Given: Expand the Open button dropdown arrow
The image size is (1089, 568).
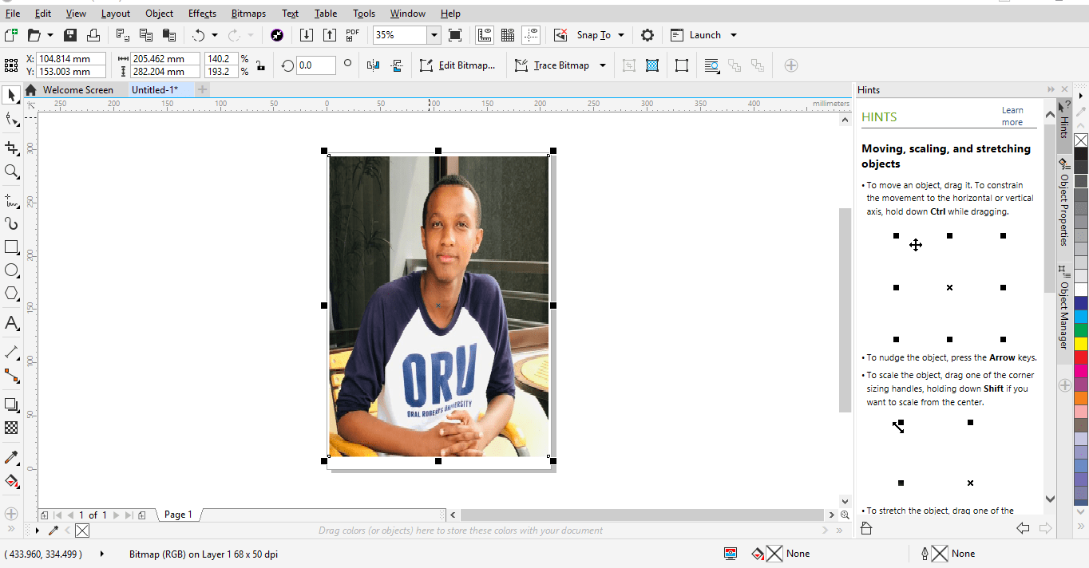Looking at the screenshot, I should 50,35.
